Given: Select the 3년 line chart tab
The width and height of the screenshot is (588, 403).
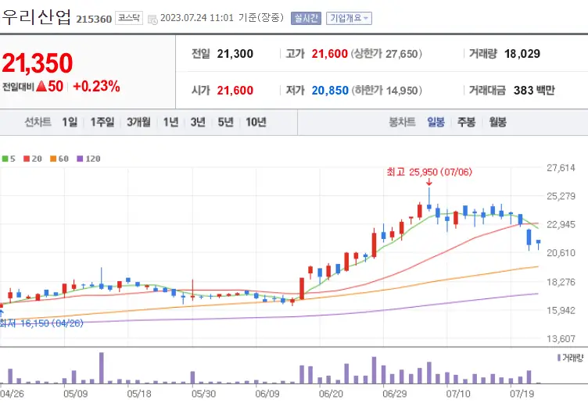Looking at the screenshot, I should coord(198,122).
